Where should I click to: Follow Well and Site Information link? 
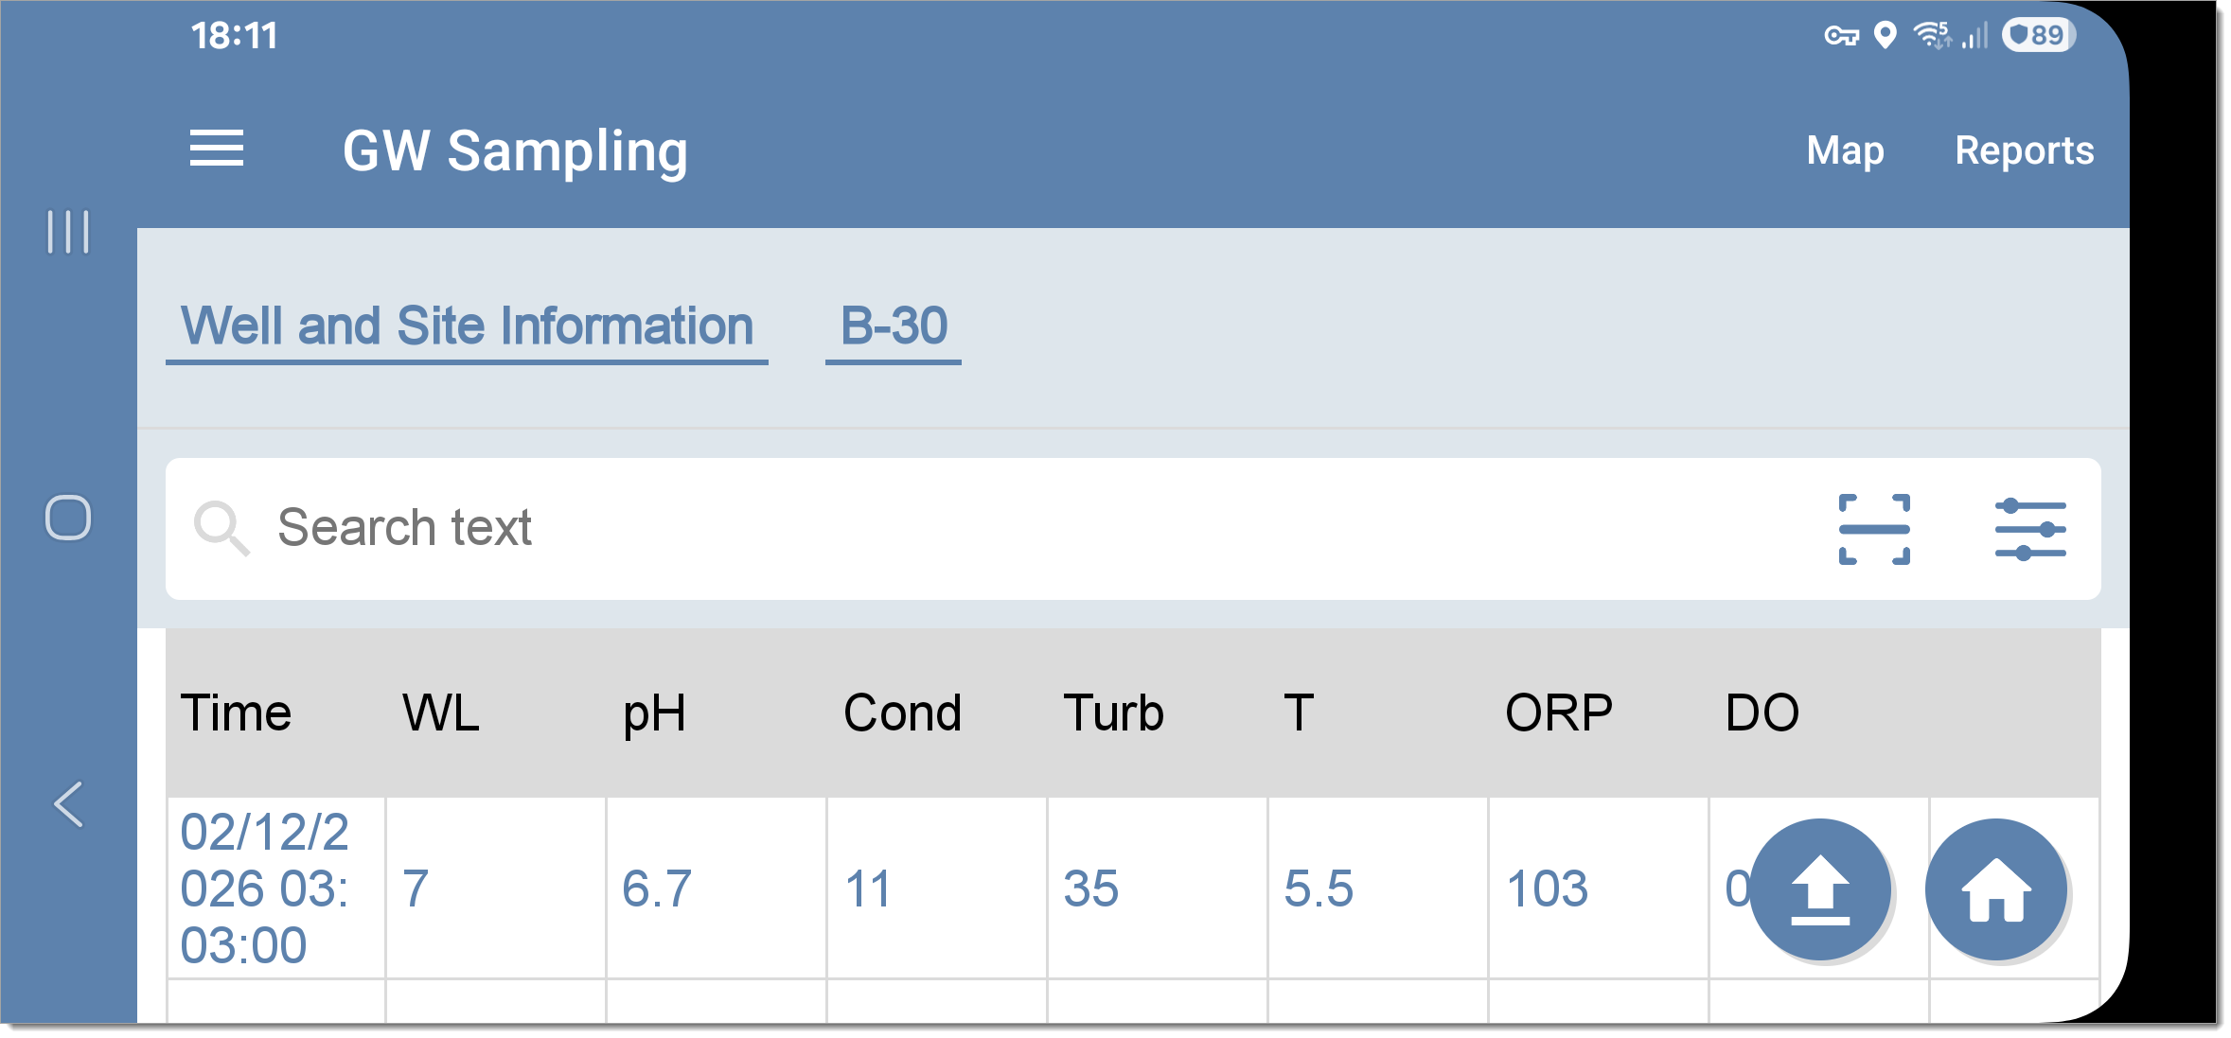click(467, 327)
